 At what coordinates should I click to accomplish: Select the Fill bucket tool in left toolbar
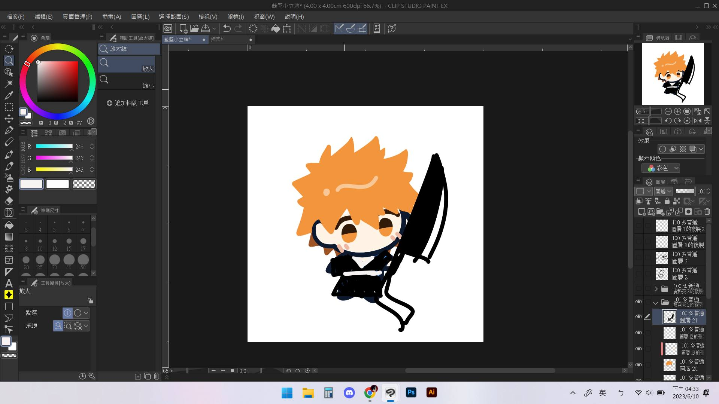pyautogui.click(x=9, y=225)
